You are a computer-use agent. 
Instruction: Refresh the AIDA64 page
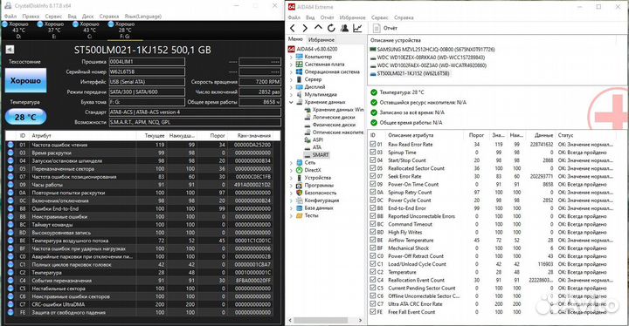[331, 28]
